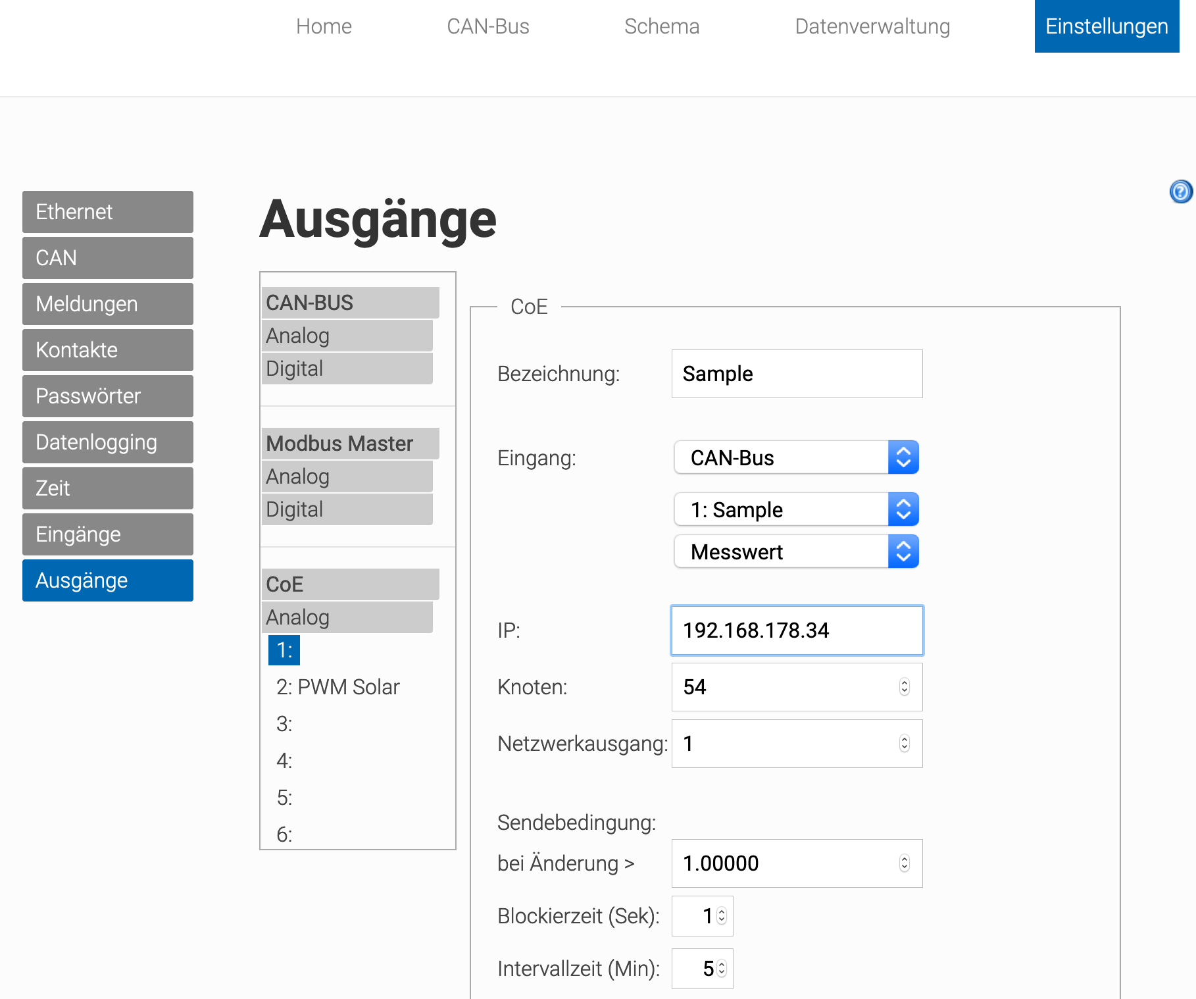1196x999 pixels.
Task: Click the blue help question mark icon
Action: tap(1180, 192)
